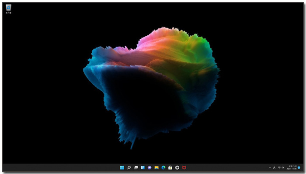The image size is (306, 174).
Task: Toggle the input language mode indicator A
Action: click(x=274, y=167)
